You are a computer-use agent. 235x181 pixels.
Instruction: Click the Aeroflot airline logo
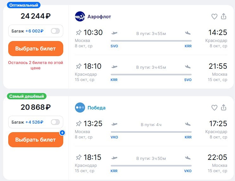[80, 16]
